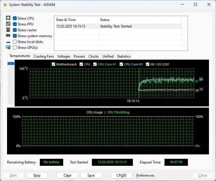Enable Stress GPU(s) checkbox
The image size is (216, 181).
coord(15,48)
